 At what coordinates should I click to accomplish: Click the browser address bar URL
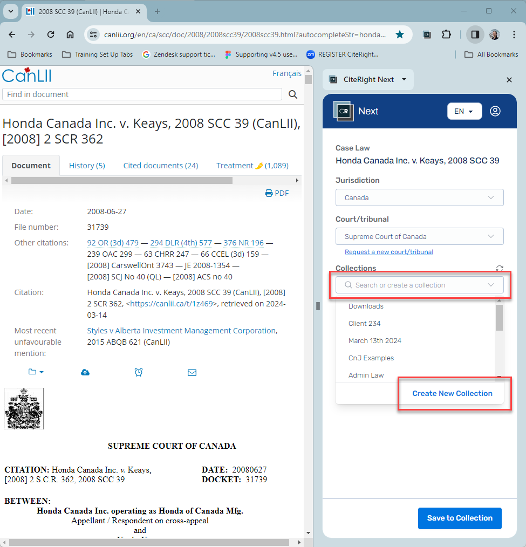click(245, 35)
